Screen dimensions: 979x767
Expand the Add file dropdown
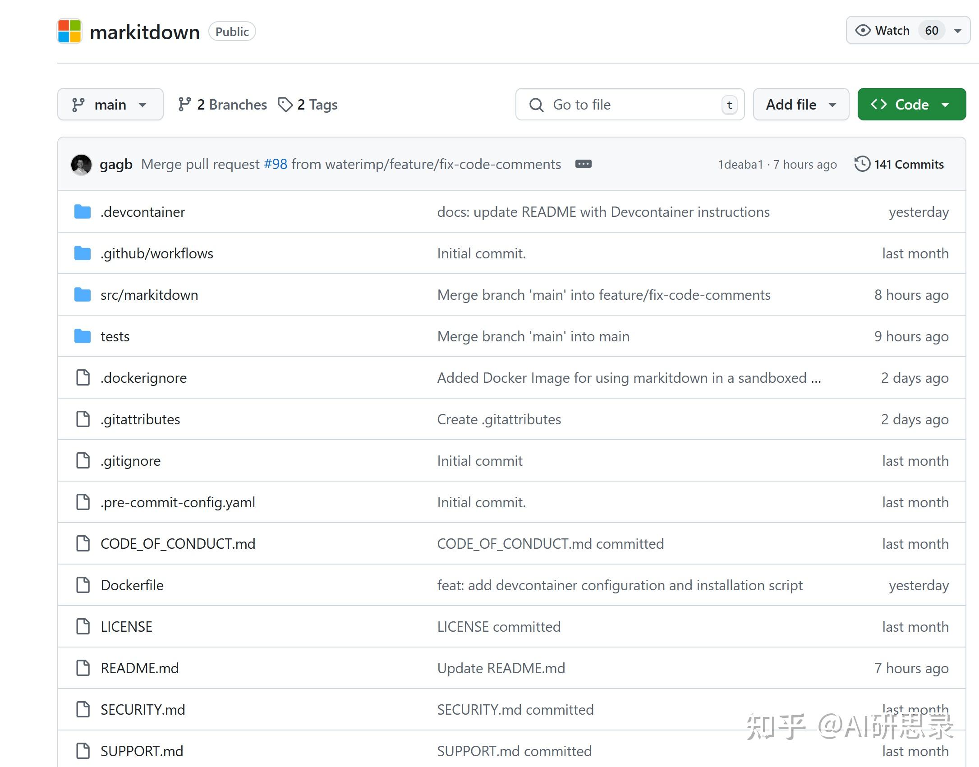pyautogui.click(x=801, y=105)
